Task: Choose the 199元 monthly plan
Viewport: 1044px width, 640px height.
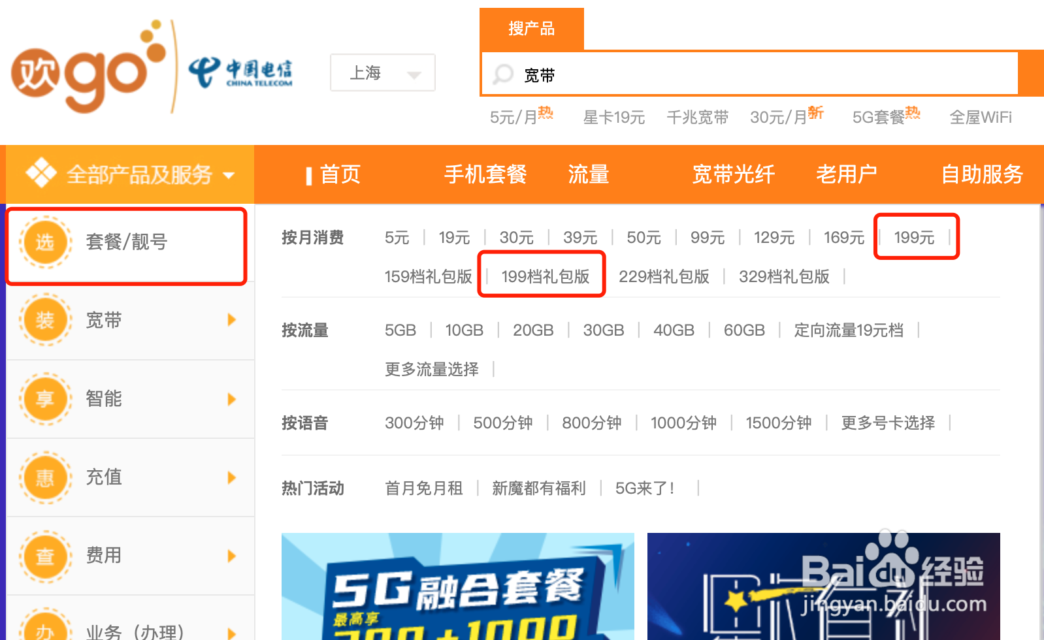Action: (x=915, y=238)
